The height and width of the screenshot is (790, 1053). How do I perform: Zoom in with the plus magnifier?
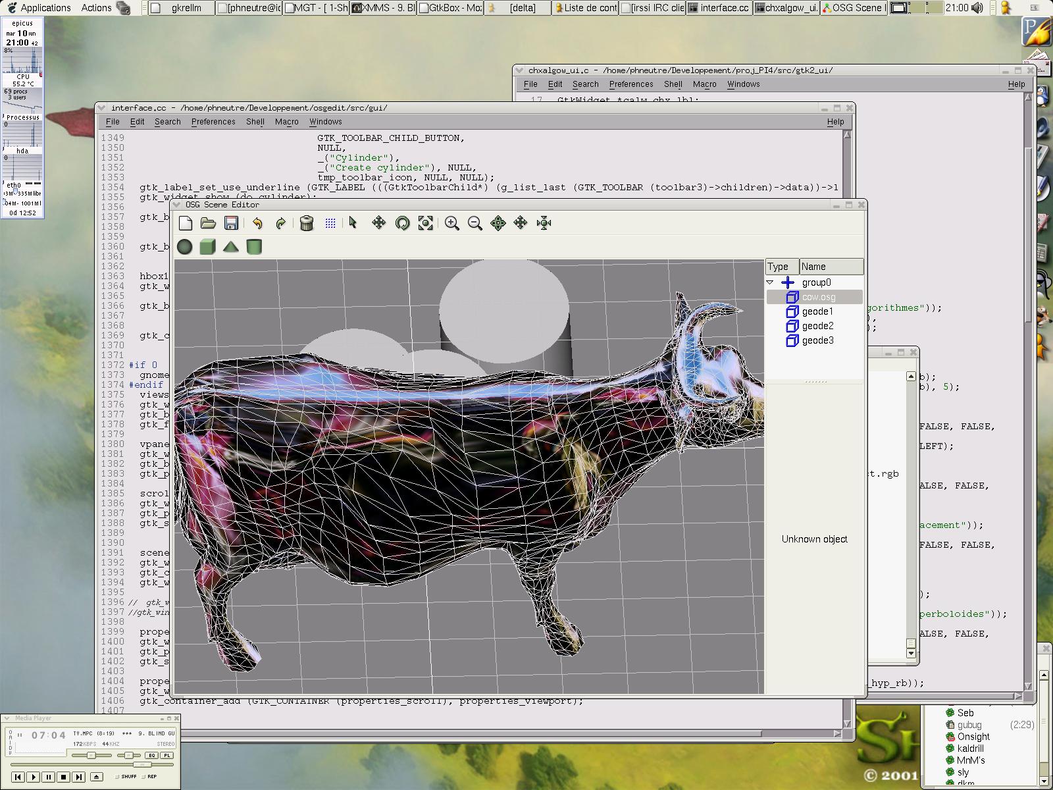tap(451, 223)
